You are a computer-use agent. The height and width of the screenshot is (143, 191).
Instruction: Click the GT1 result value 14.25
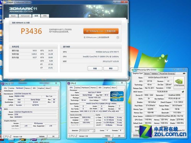tap(50, 51)
